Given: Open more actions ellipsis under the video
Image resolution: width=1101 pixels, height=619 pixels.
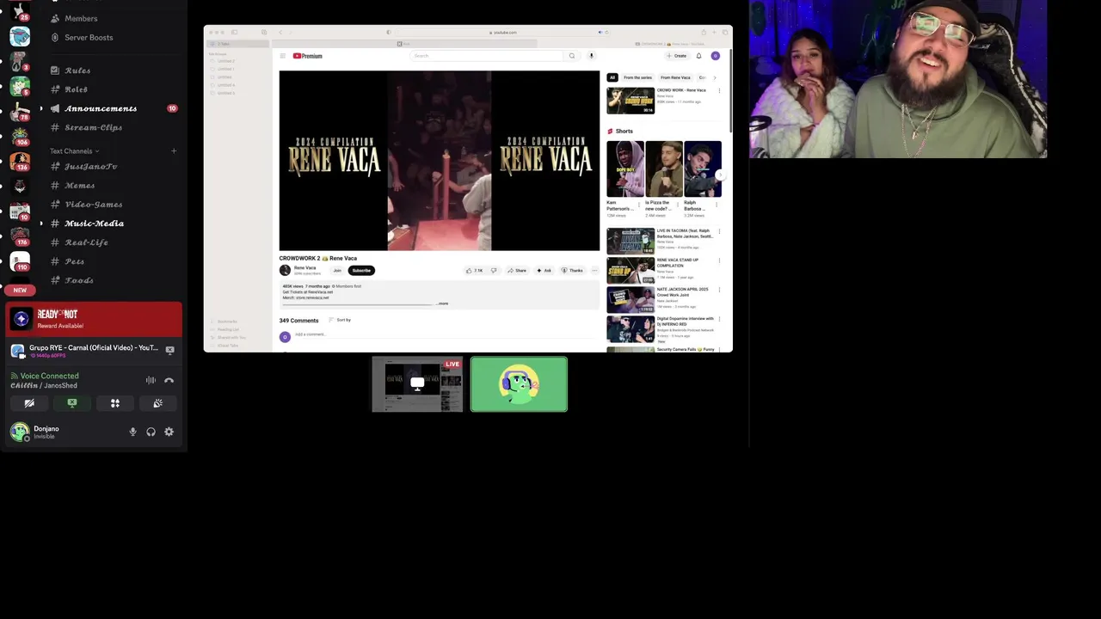Looking at the screenshot, I should point(594,270).
